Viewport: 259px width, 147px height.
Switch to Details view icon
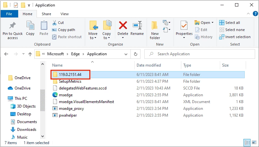pyautogui.click(x=247, y=143)
